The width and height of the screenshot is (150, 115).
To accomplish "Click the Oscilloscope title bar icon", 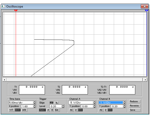I will (x=3, y=7).
